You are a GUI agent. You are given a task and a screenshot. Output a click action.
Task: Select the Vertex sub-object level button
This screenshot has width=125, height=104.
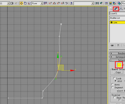pyautogui.click(x=119, y=65)
